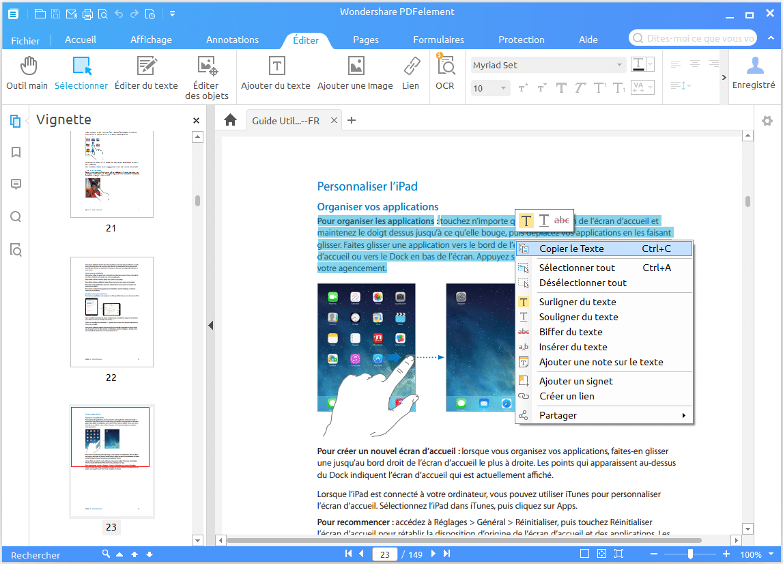Select page 22 thumbnail
This screenshot has width=783, height=564.
coord(112,312)
